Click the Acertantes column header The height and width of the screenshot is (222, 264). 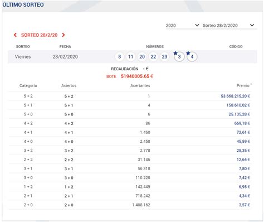tap(140, 85)
